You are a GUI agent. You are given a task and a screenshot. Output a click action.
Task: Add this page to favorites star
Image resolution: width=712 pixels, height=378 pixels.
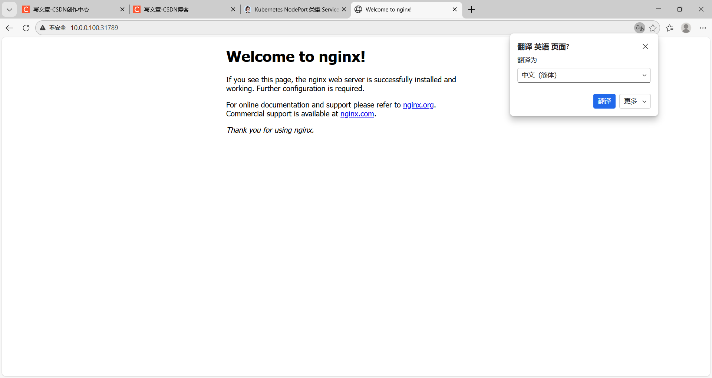tap(653, 28)
